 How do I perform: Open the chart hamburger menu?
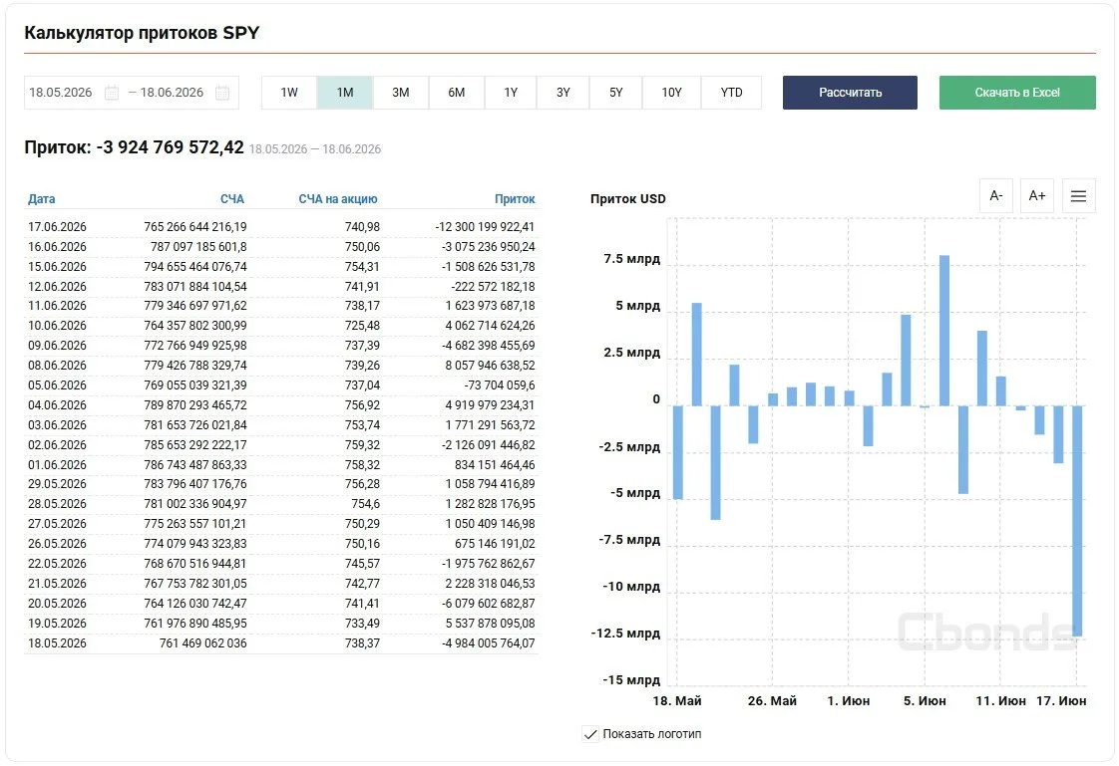[x=1078, y=195]
